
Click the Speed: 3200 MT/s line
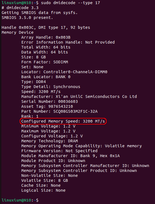click(x=41, y=92)
